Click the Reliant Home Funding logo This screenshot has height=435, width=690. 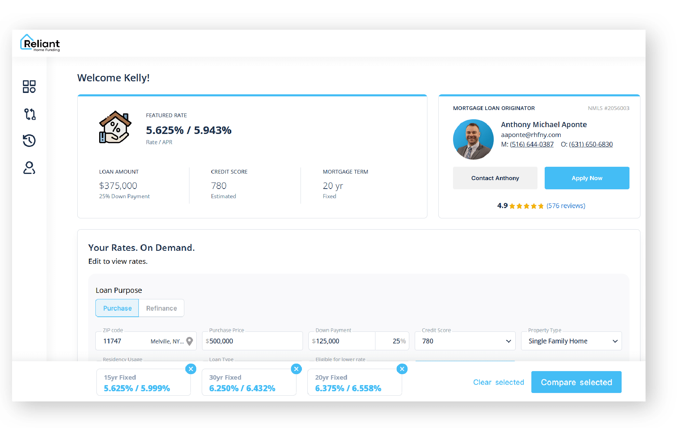40,43
